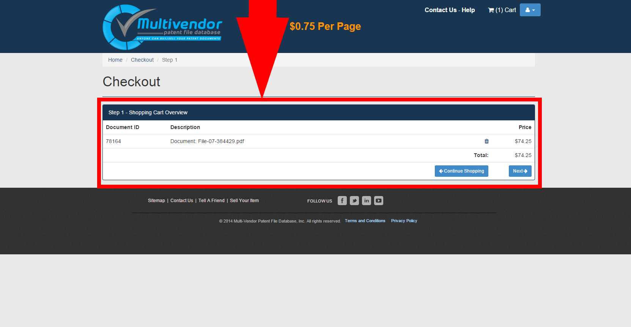Open the Privacy Policy link
The width and height of the screenshot is (631, 327).
(x=404, y=221)
